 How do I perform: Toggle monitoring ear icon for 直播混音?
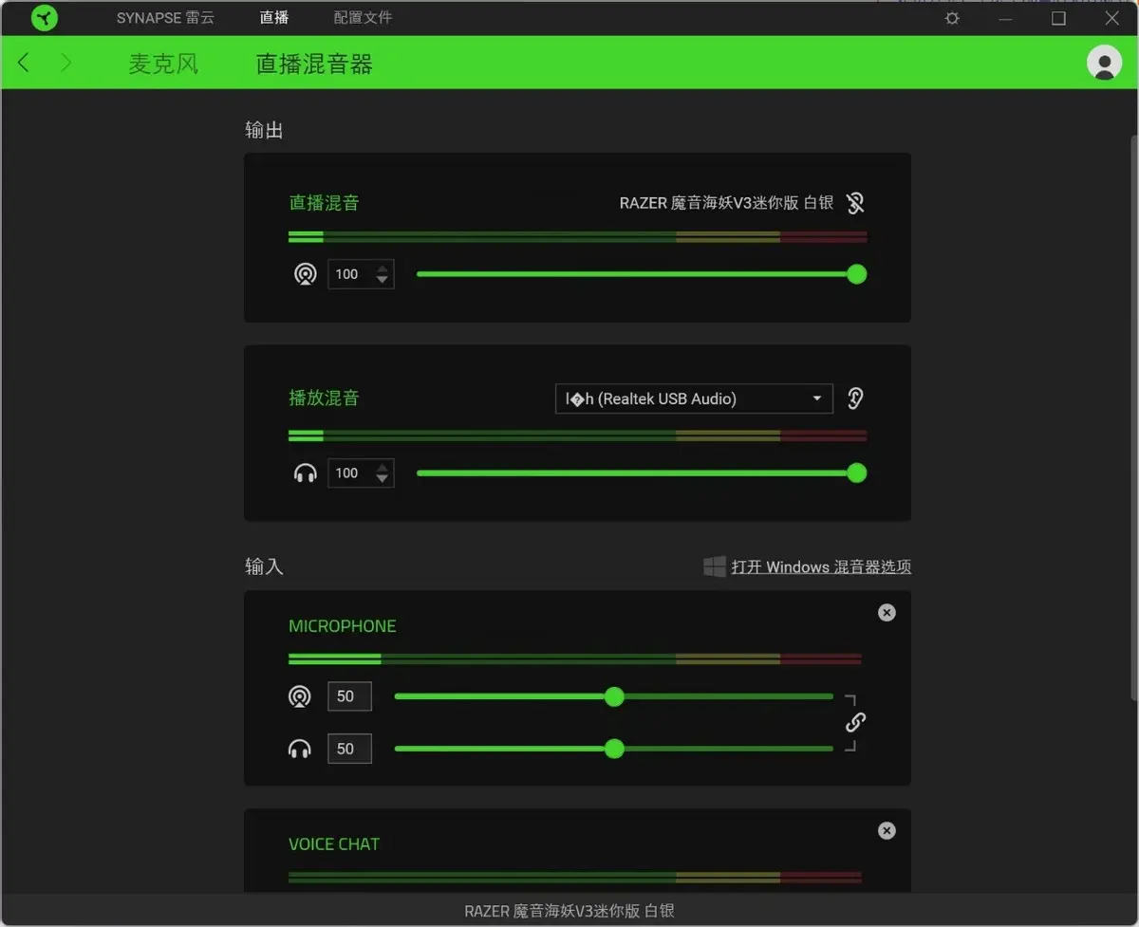point(855,203)
